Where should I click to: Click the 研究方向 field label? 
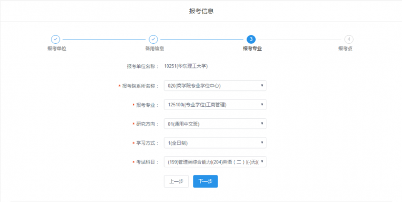tap(147, 124)
